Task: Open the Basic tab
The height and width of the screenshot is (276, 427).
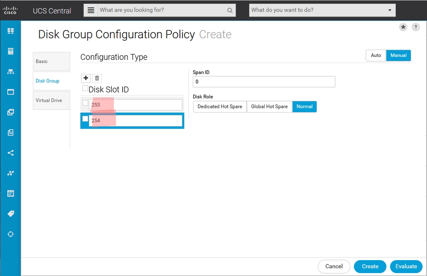Action: click(x=51, y=61)
